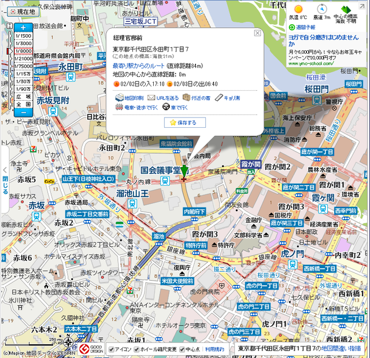The height and width of the screenshot is (358, 370).
Task: Select the 1/15万 map scale
Action: click(23, 74)
